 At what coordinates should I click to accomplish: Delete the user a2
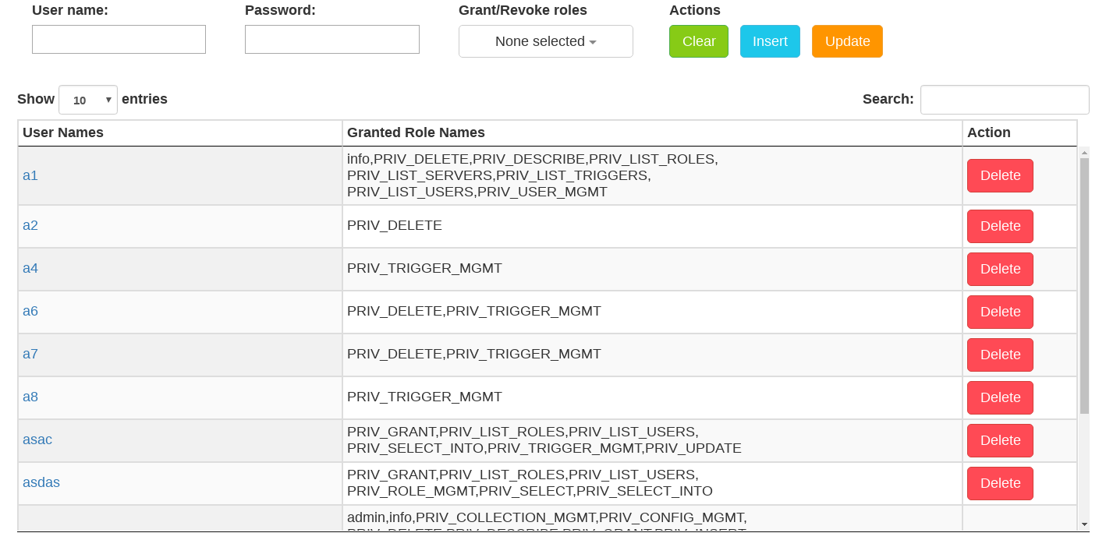(x=999, y=226)
